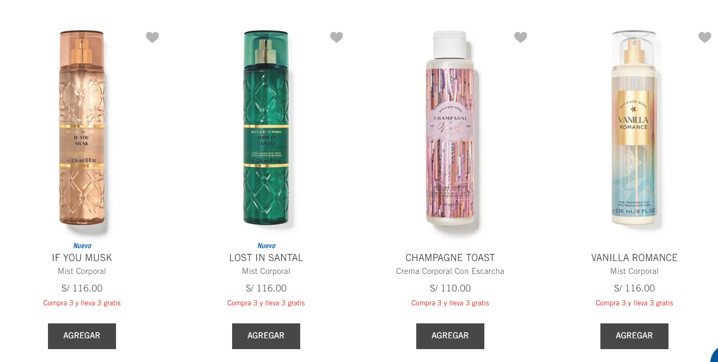Viewport: 718px width, 362px height.
Task: Click the blue chat bubble at corner
Action: pos(714,355)
